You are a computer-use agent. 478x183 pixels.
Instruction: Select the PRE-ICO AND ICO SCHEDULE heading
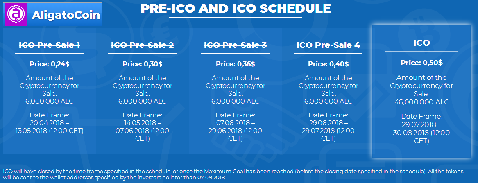pyautogui.click(x=236, y=9)
